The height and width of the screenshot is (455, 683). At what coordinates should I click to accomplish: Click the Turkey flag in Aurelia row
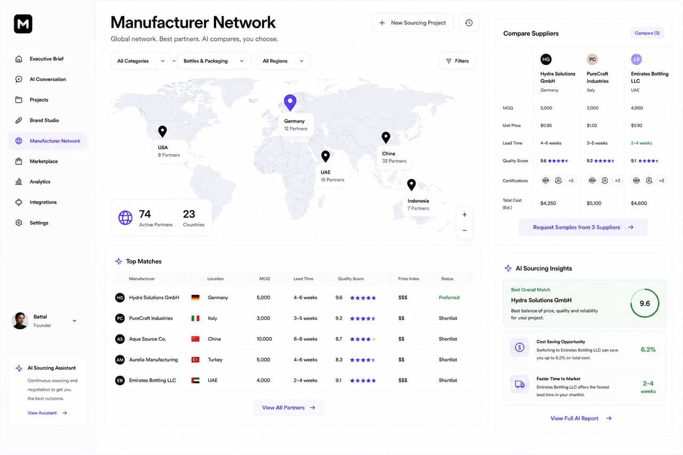(x=195, y=360)
